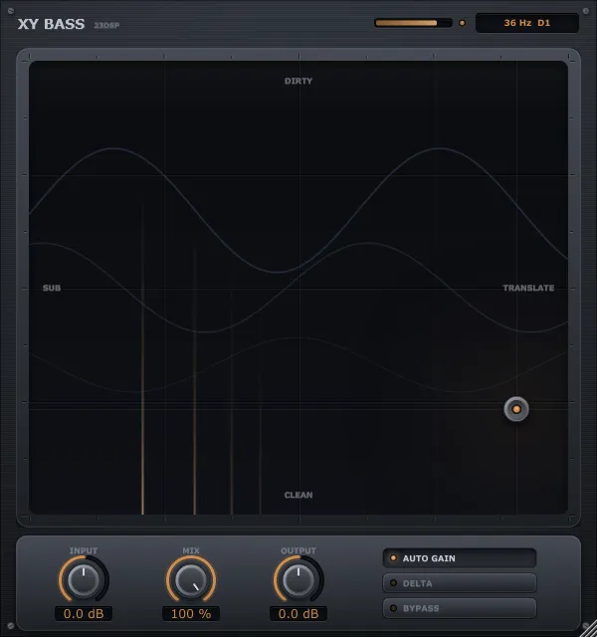Enable the Delta toggle

click(460, 583)
